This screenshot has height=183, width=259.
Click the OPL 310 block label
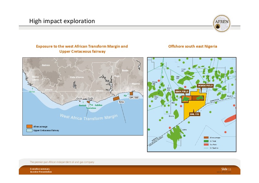pyautogui.click(x=134, y=98)
